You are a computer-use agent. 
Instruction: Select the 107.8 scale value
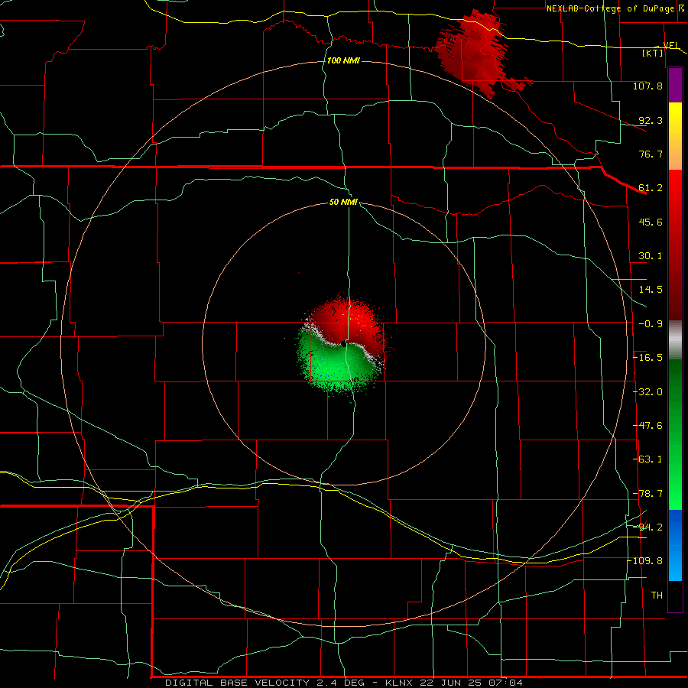click(647, 86)
